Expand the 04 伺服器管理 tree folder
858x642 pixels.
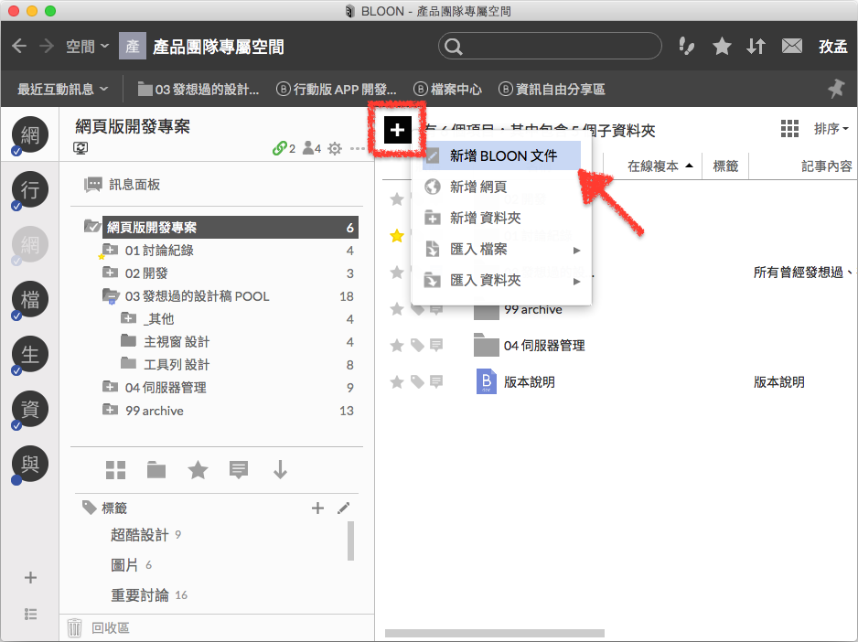pyautogui.click(x=110, y=387)
